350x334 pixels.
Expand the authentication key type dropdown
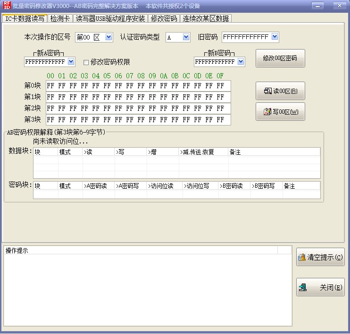(x=186, y=37)
